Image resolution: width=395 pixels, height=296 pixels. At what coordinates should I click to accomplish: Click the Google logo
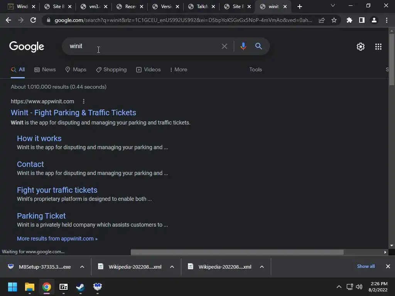[27, 47]
